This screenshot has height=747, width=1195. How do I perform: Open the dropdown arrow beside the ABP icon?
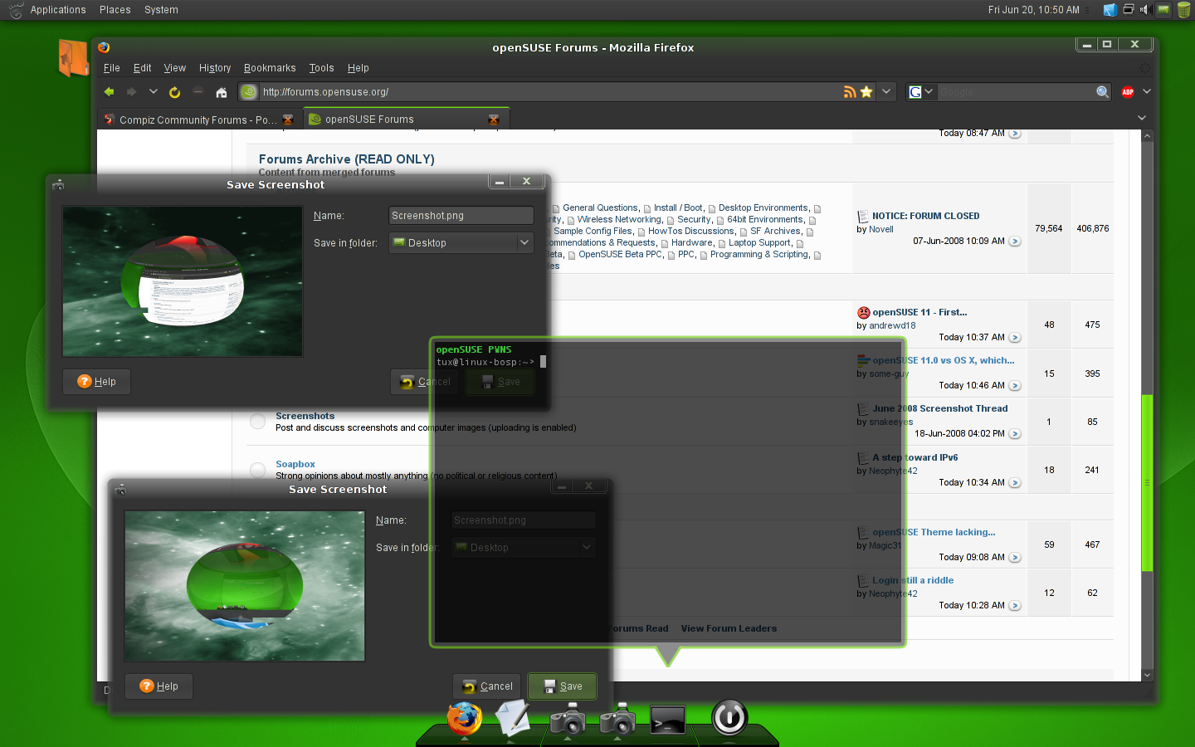(1147, 91)
